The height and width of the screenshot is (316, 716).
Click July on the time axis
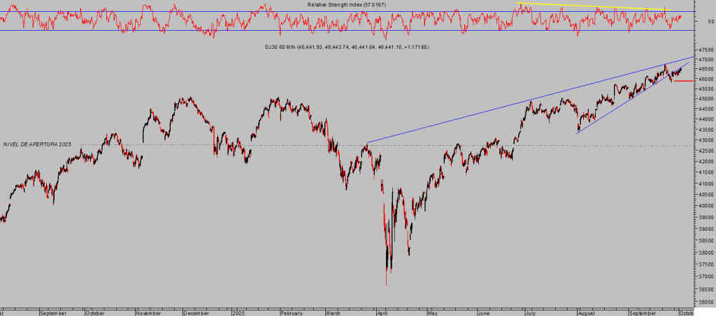532,313
